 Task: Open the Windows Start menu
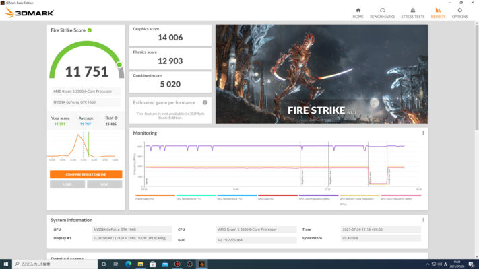click(x=6, y=264)
